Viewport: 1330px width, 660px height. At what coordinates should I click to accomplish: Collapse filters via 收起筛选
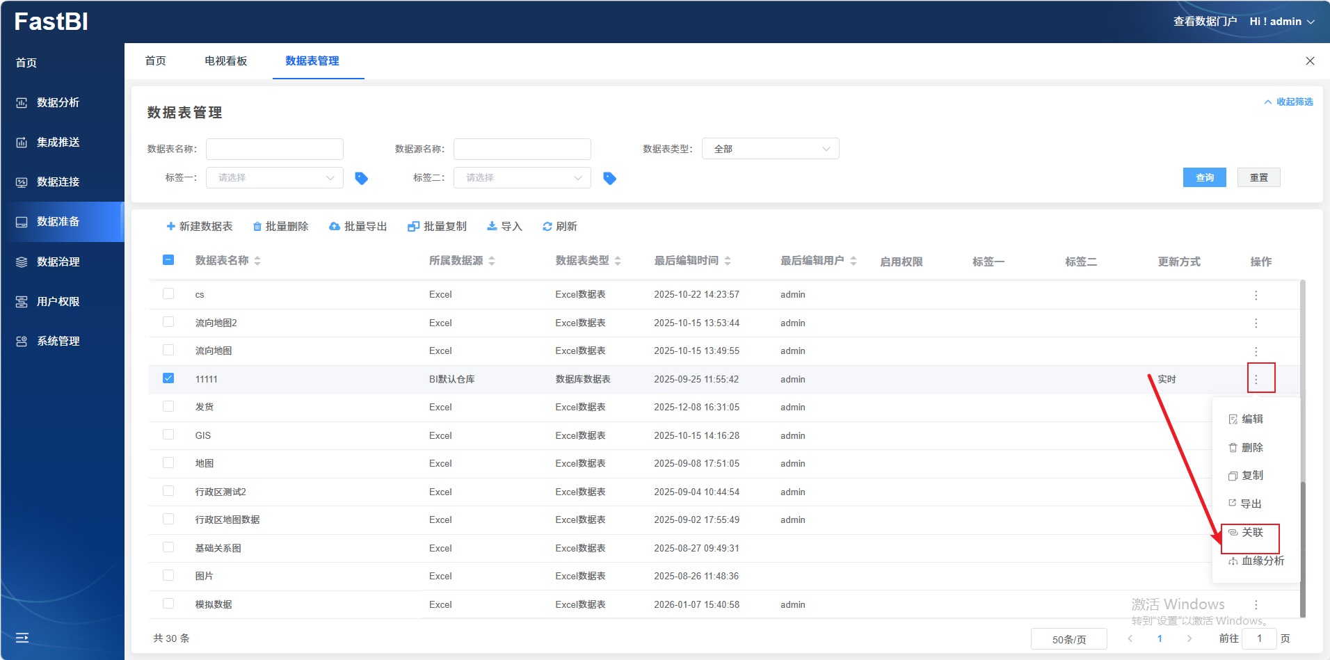[x=1288, y=102]
